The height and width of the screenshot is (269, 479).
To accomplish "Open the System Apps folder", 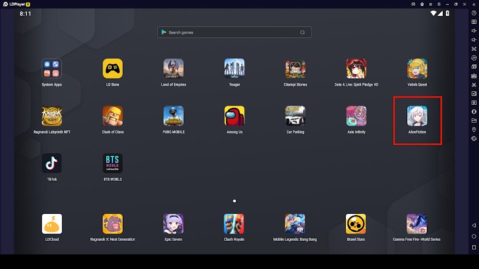I will (x=52, y=69).
